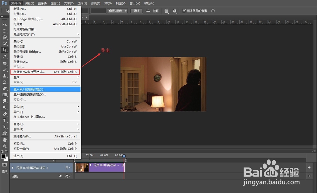Click the Quick Mask mode icon
Screen dimensions: 317x193
4,165
